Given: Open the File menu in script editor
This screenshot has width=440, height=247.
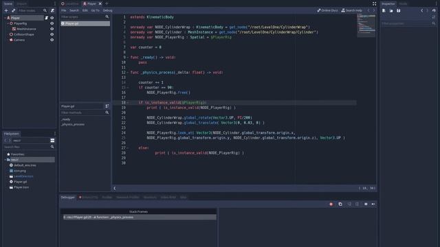Looking at the screenshot, I should (x=64, y=10).
